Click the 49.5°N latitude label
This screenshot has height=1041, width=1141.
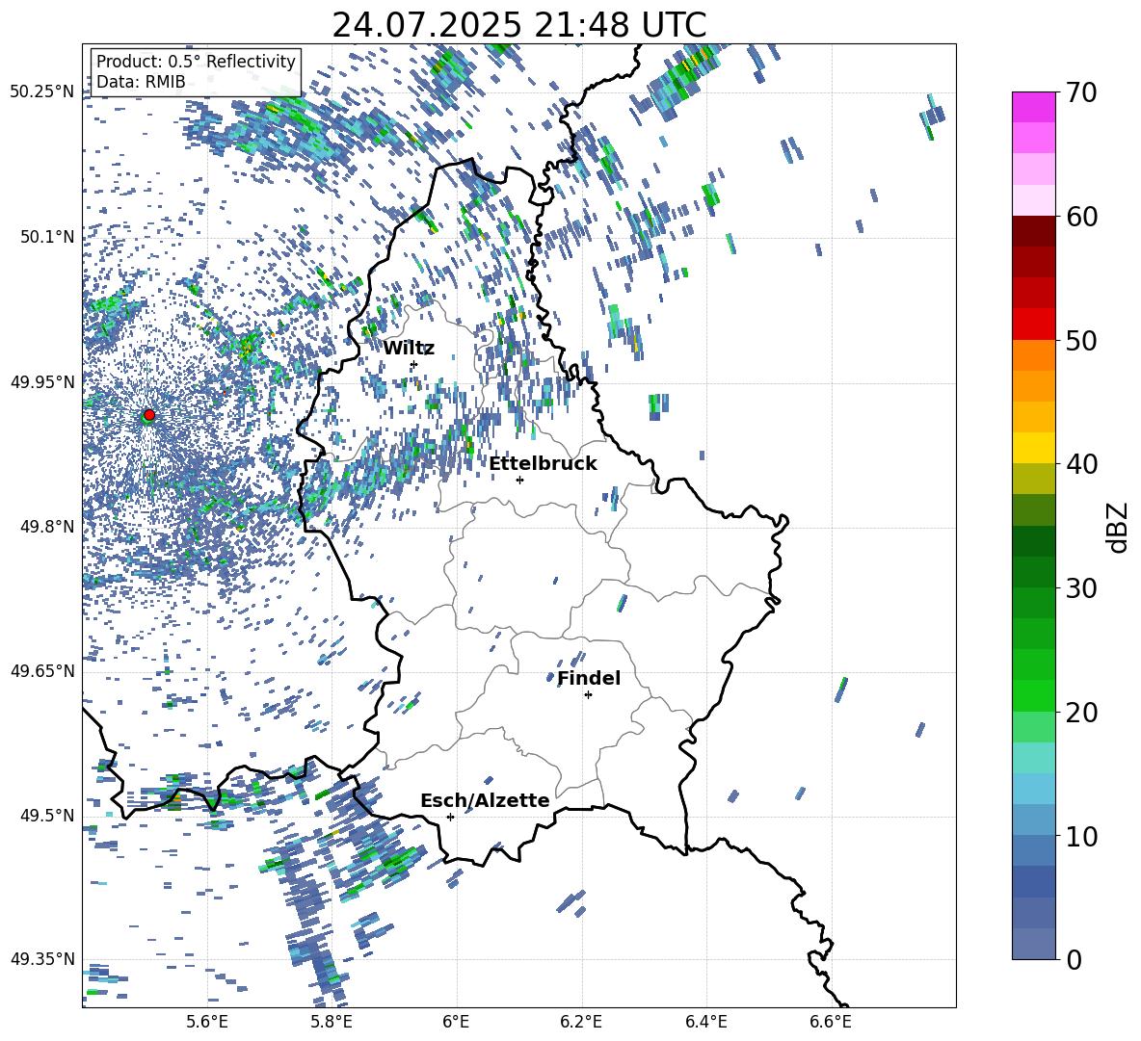coord(46,816)
